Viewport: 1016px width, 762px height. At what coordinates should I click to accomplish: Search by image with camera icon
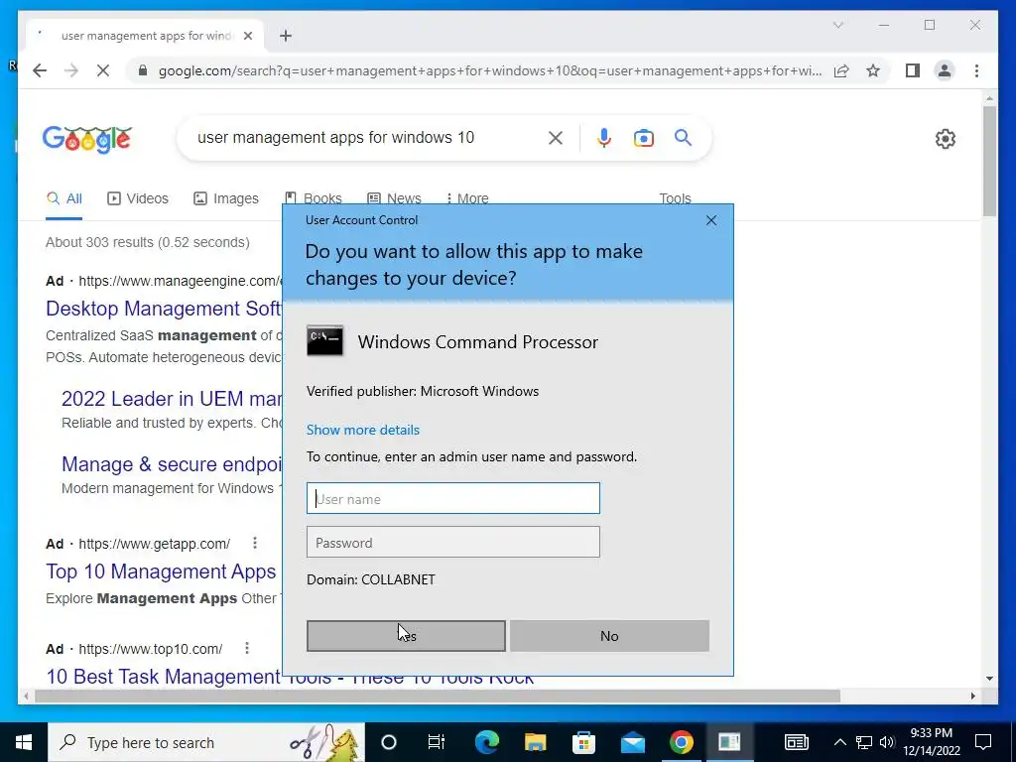tap(643, 137)
